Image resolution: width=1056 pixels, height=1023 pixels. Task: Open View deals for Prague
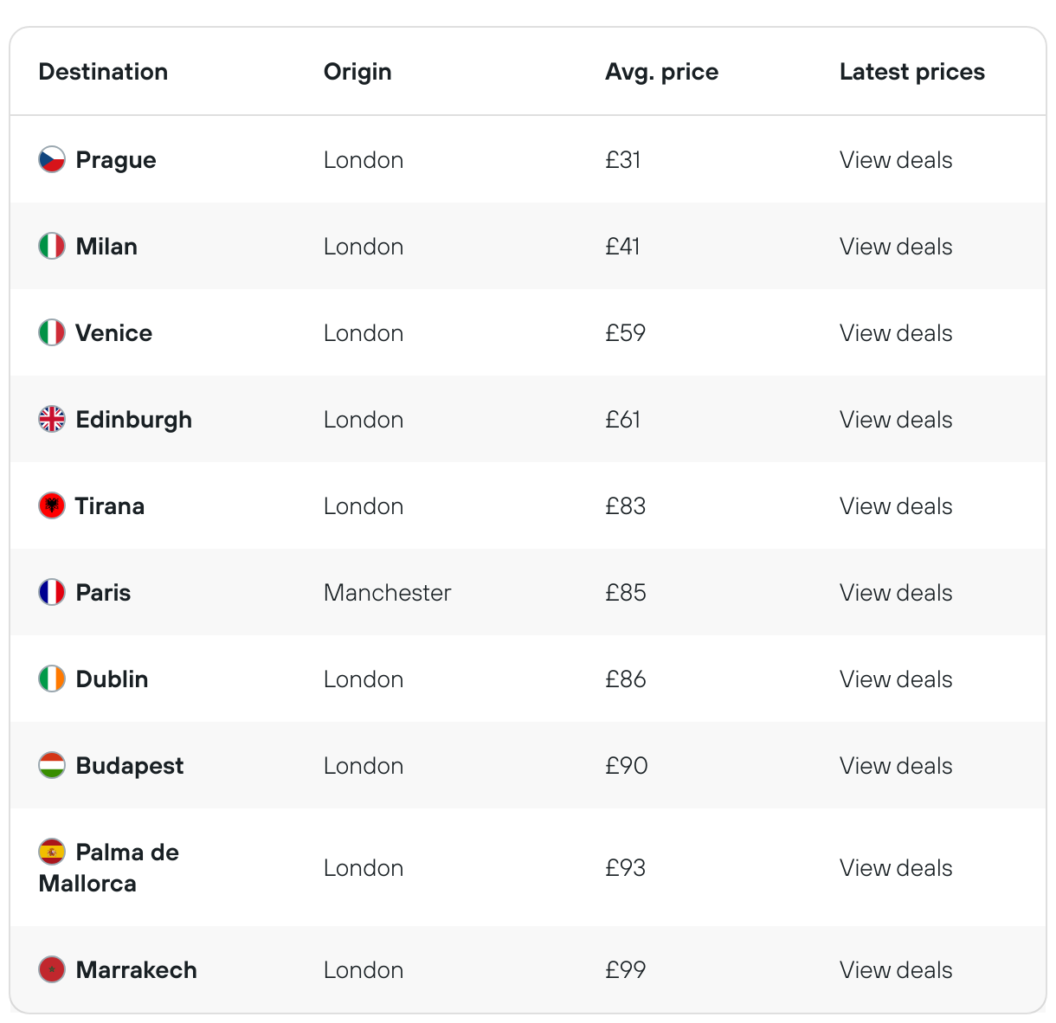point(896,160)
